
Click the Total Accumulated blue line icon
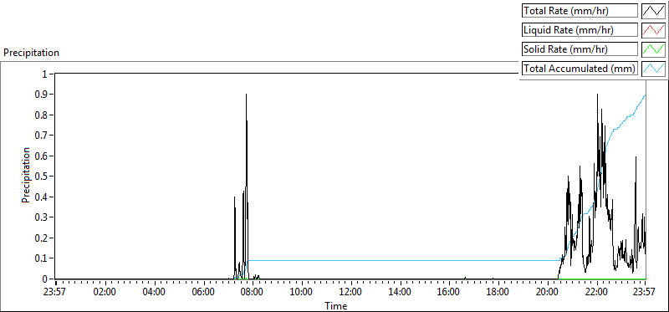point(653,69)
